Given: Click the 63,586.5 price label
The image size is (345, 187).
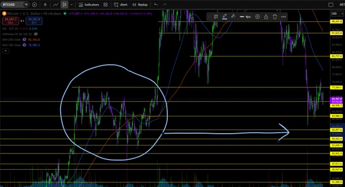Looking at the screenshot, I should [x=337, y=116].
